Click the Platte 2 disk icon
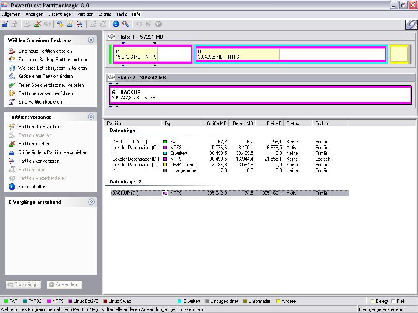This screenshot has width=418, height=313. click(x=111, y=77)
